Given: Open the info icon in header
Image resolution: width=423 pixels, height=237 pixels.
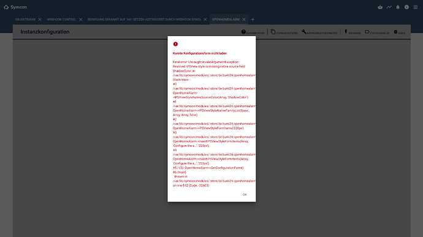Looking at the screenshot, I should pyautogui.click(x=406, y=7).
